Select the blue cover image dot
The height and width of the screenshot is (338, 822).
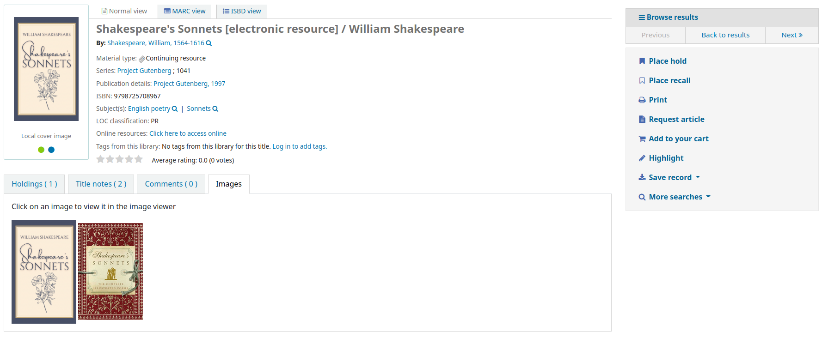tap(51, 150)
